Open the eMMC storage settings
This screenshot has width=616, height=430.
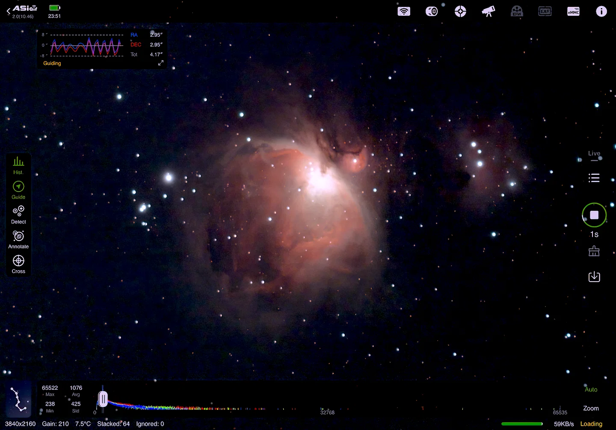[573, 12]
